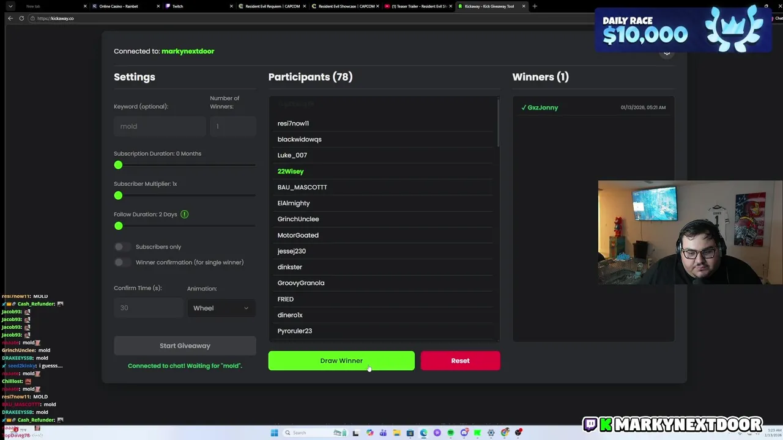Open File Explorer from the taskbar
The width and height of the screenshot is (783, 440).
pyautogui.click(x=396, y=433)
